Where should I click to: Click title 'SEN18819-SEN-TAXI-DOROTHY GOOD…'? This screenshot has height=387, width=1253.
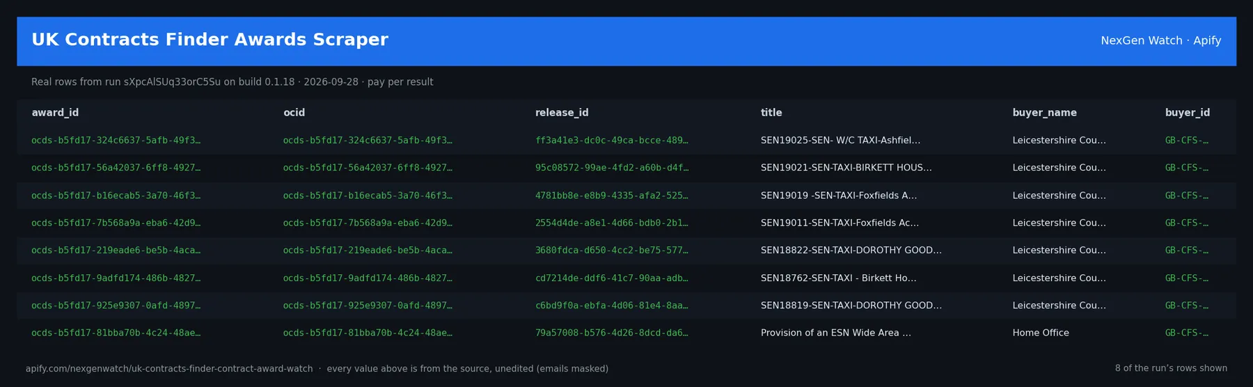click(851, 306)
